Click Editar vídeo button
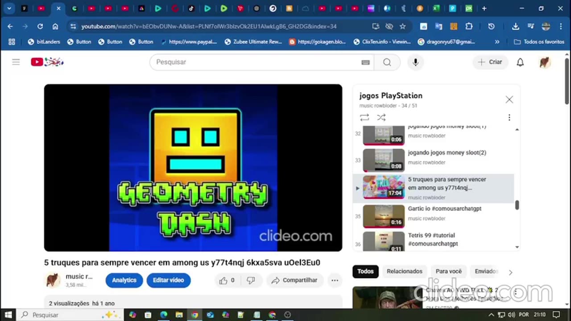Screen dimensions: 571x321 [168, 280]
